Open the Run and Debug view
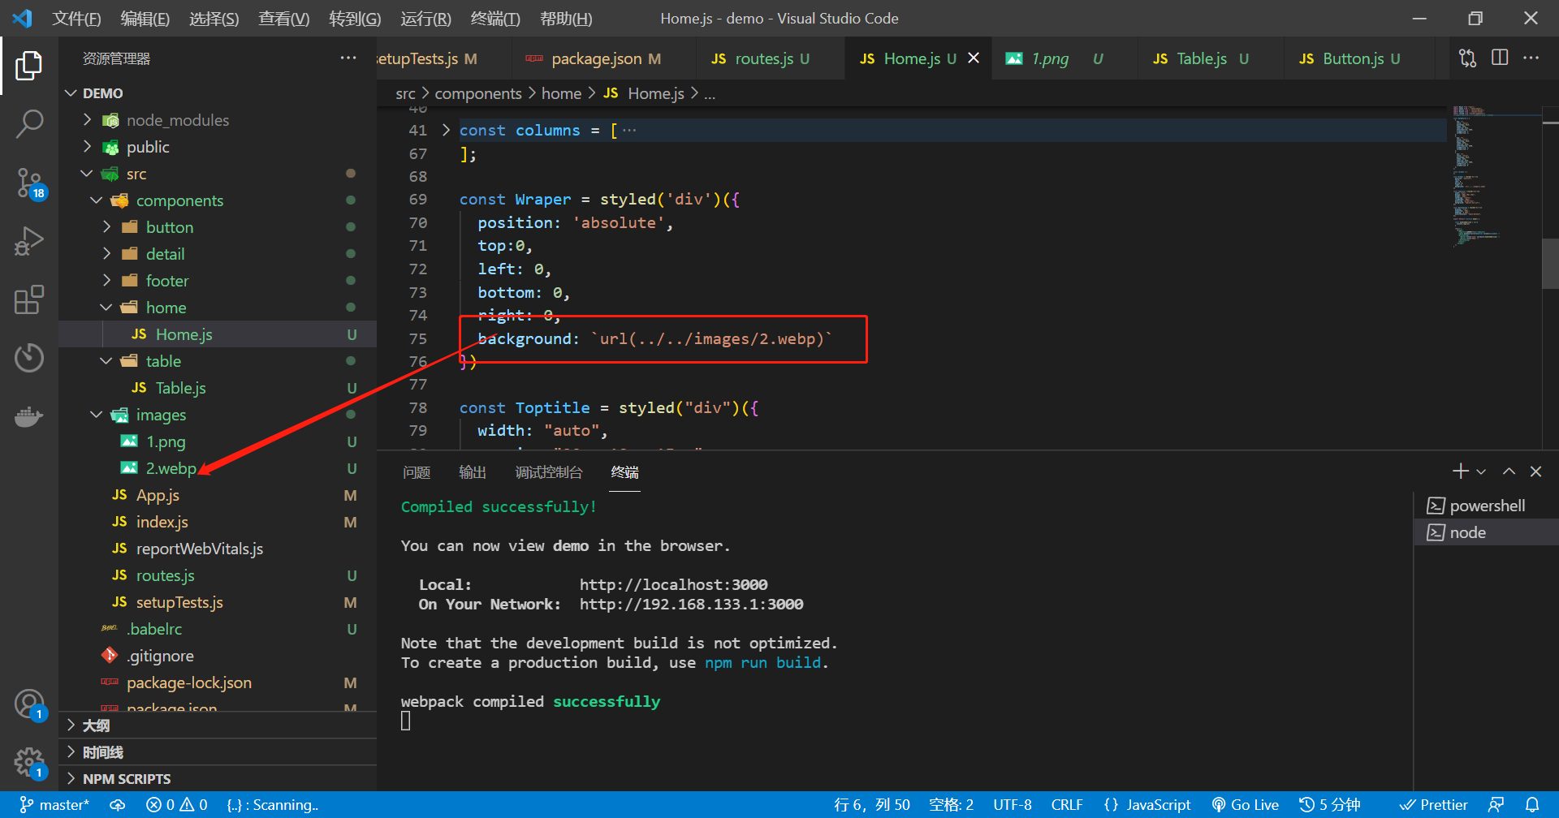This screenshot has width=1559, height=818. point(29,241)
